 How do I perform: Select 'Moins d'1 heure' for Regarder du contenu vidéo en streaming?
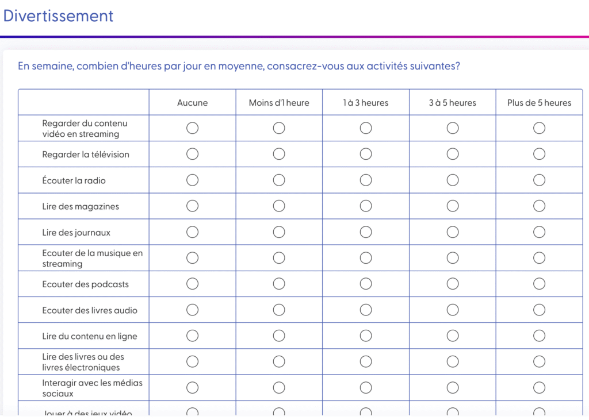(x=279, y=128)
